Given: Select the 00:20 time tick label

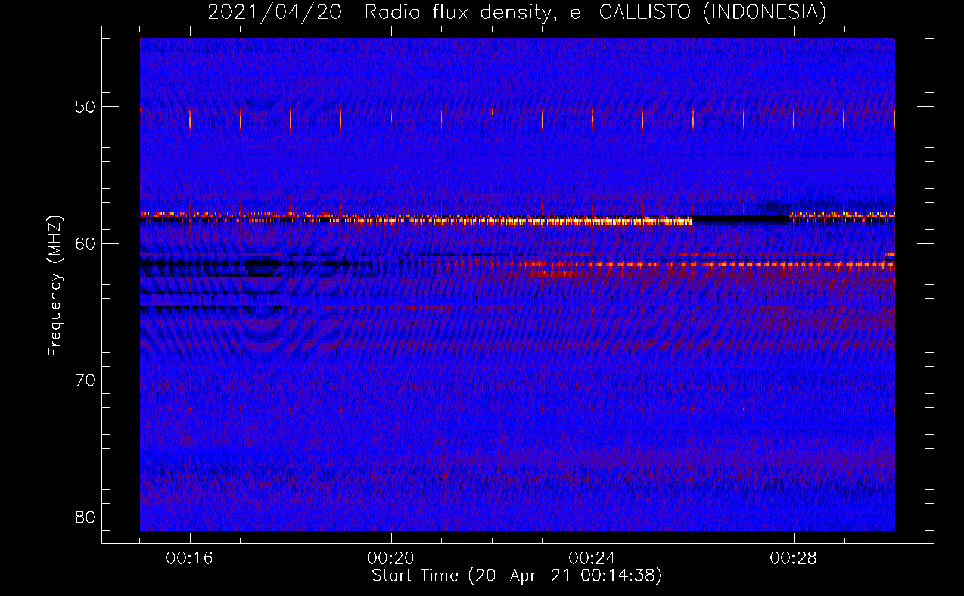Looking at the screenshot, I should 391,558.
